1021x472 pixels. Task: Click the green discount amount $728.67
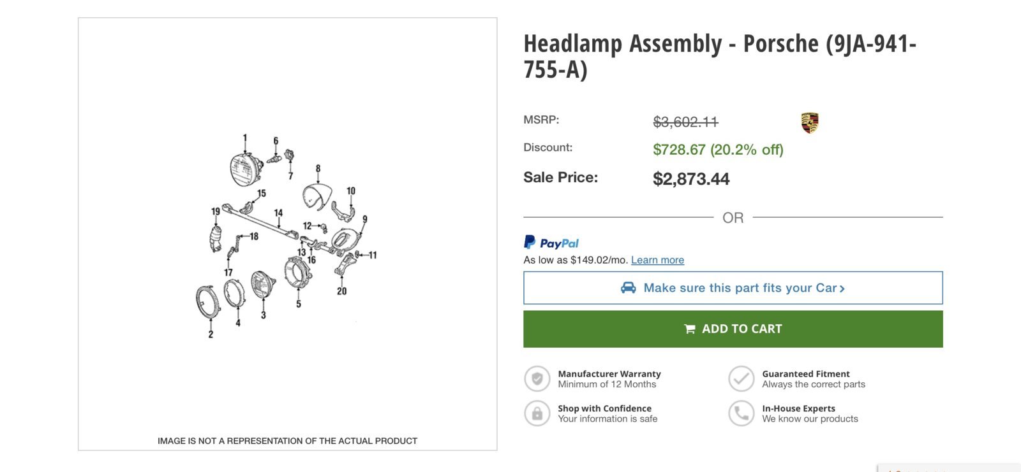679,150
